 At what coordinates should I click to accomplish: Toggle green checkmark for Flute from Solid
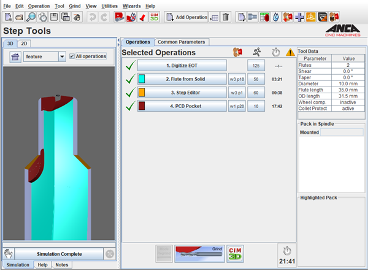[129, 79]
